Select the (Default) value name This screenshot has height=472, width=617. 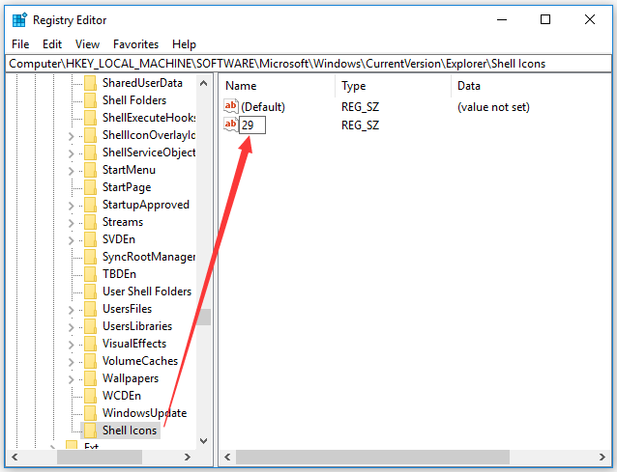(x=263, y=107)
